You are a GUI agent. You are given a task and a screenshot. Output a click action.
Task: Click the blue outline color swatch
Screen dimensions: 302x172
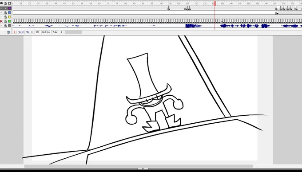[x=9, y=12]
